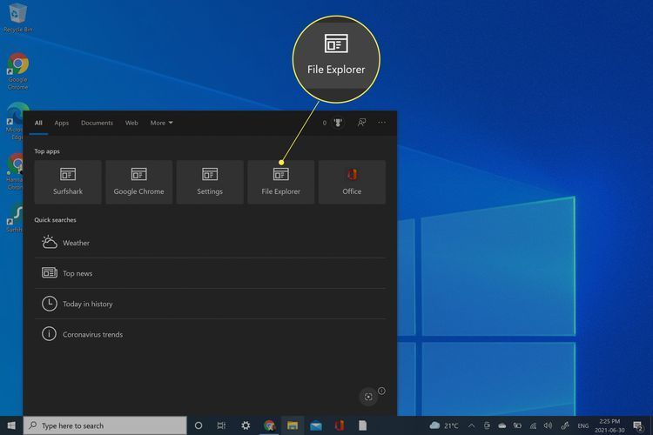Switch to the Apps tab
This screenshot has height=435, width=653.
click(x=62, y=123)
